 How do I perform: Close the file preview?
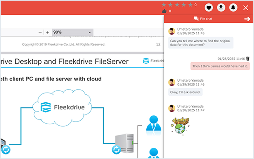tap(246, 8)
